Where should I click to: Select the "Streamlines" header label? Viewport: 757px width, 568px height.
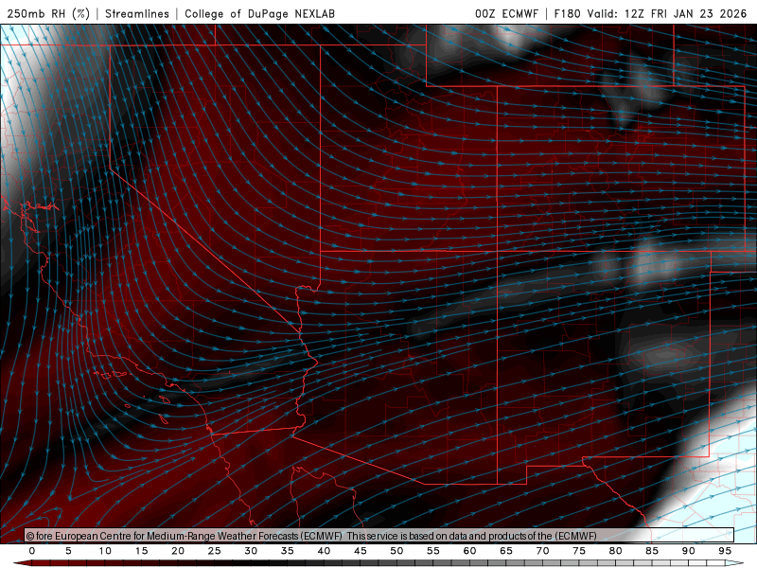point(137,13)
